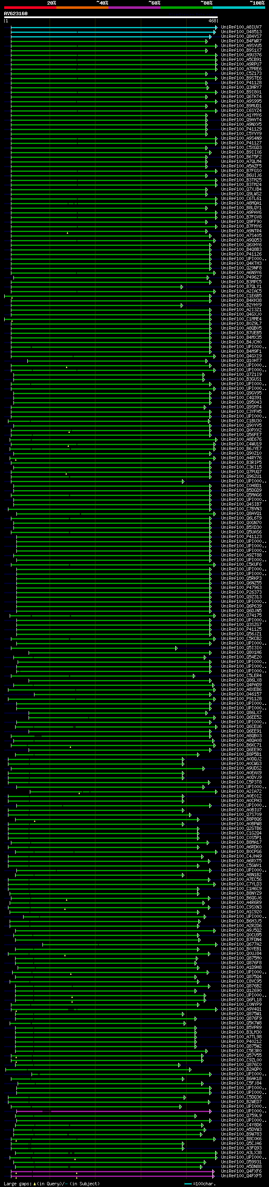Click the cyan ~100% identity legend bar
This screenshot has height=1187, width=269.
[239, 8]
